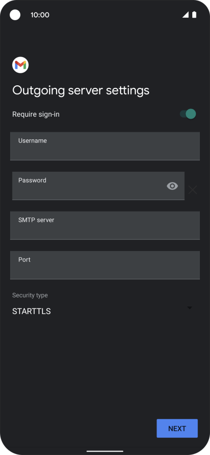Screen dimensions: 210x455
Task: Tap the front camera cutout circle
Action: 15,15
